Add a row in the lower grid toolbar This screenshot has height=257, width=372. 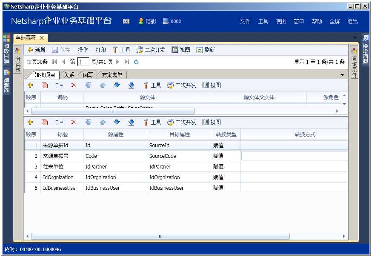coord(30,122)
